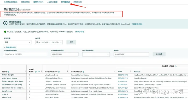Image resolution: width=188 pixels, height=100 pixels.
Task: Click brands cell '-, TRANSFORMERS, PatFine'
Action: coord(55,91)
